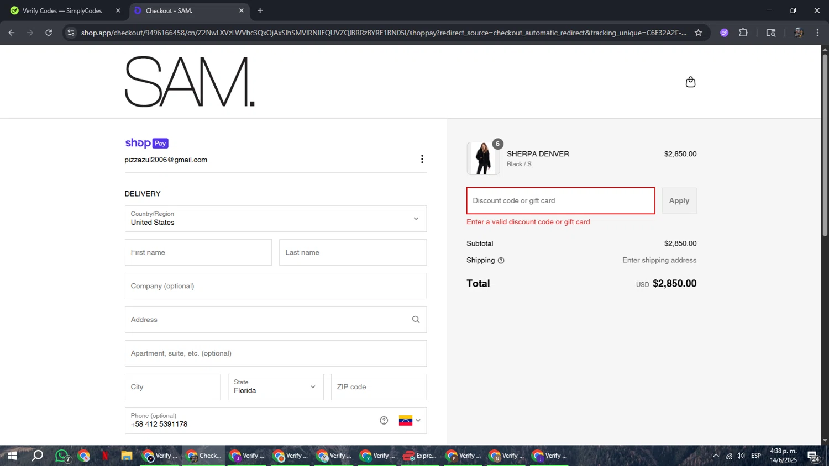Viewport: 829px width, 466px height.
Task: Open the Chrome three-dot menu
Action: click(817, 33)
